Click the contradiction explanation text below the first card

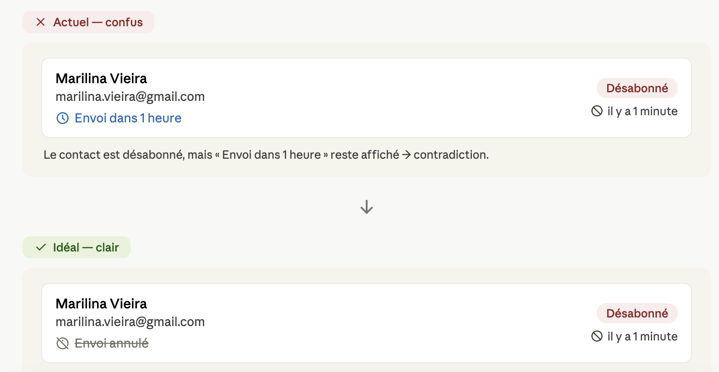click(266, 155)
